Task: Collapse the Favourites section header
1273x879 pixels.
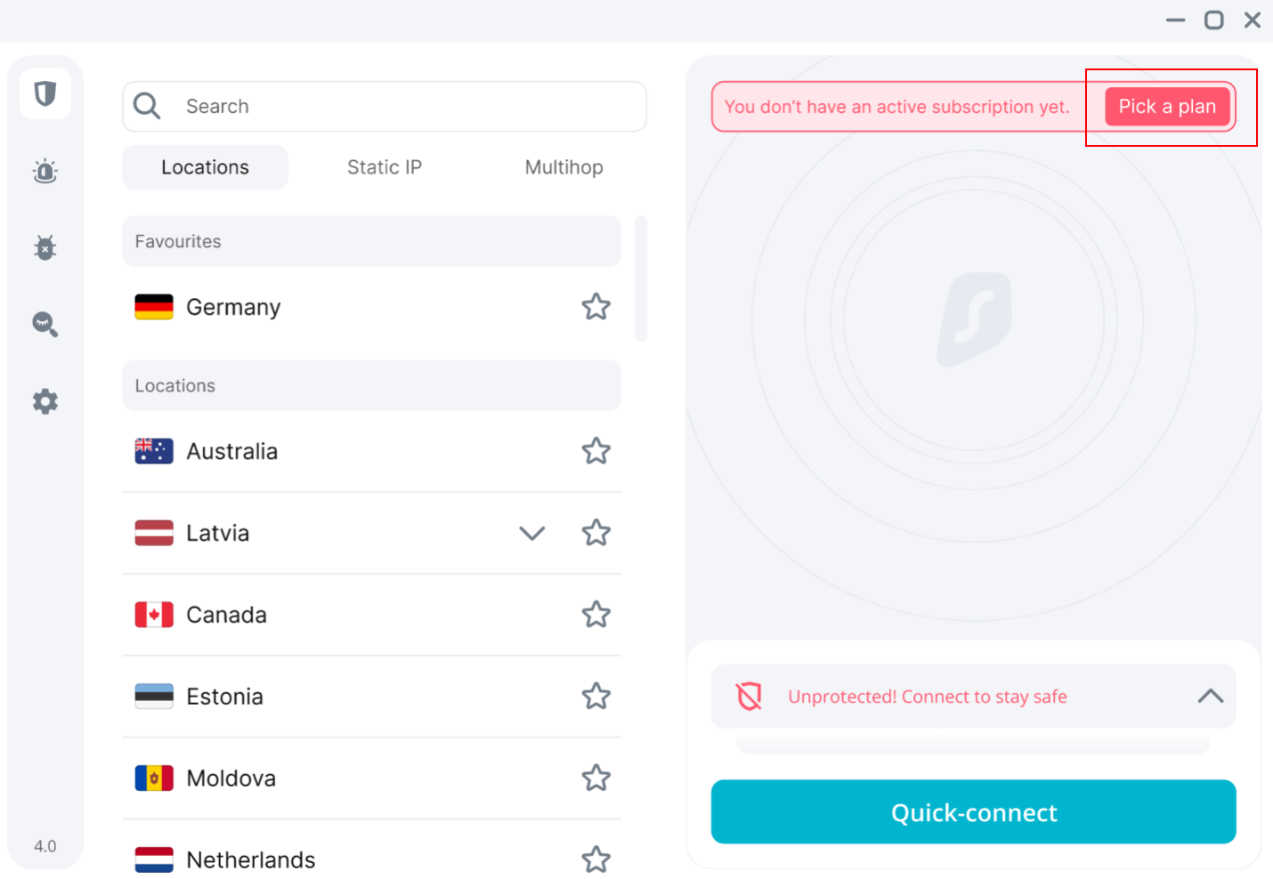Action: [371, 241]
